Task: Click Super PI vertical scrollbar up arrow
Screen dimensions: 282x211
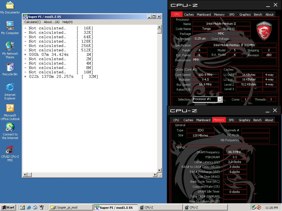Action: click(x=159, y=27)
